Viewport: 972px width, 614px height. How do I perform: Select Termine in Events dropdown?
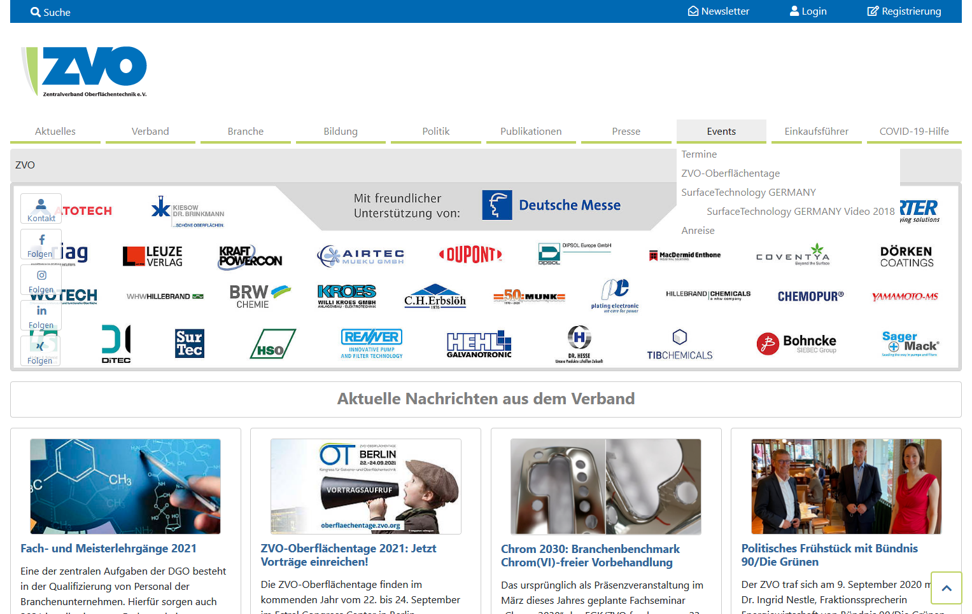coord(699,154)
